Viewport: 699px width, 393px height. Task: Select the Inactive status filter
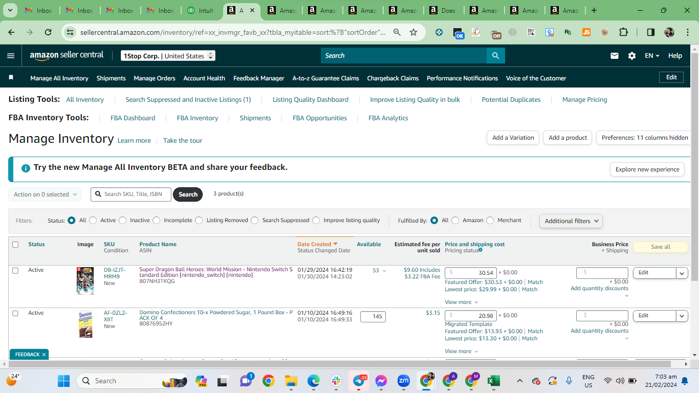pos(122,221)
